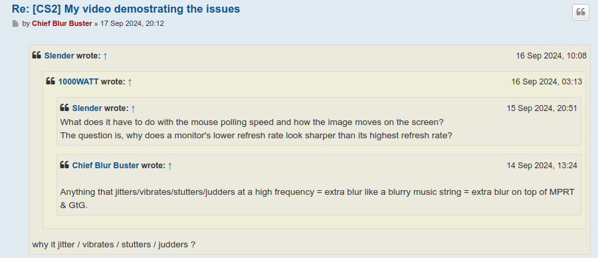Visit 1000WATT user profile link
Viewport: 600px width, 258px height.
[x=78, y=82]
